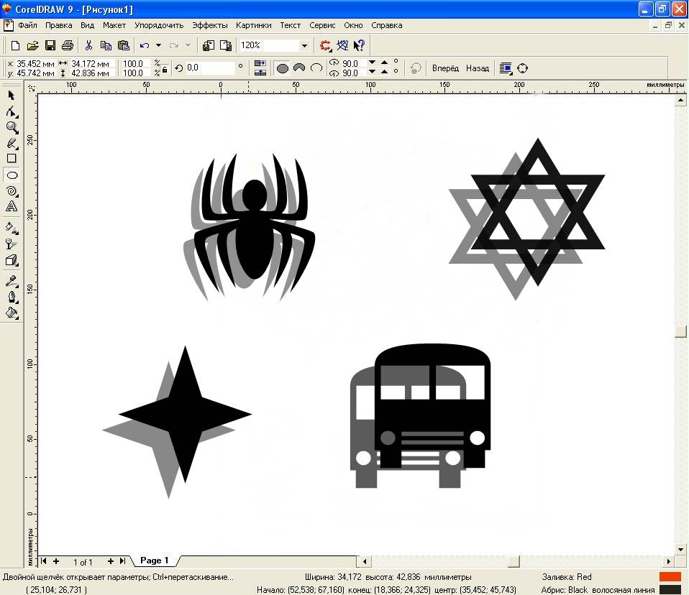This screenshot has height=595, width=689.
Task: Open the Файл menu
Action: pyautogui.click(x=27, y=25)
